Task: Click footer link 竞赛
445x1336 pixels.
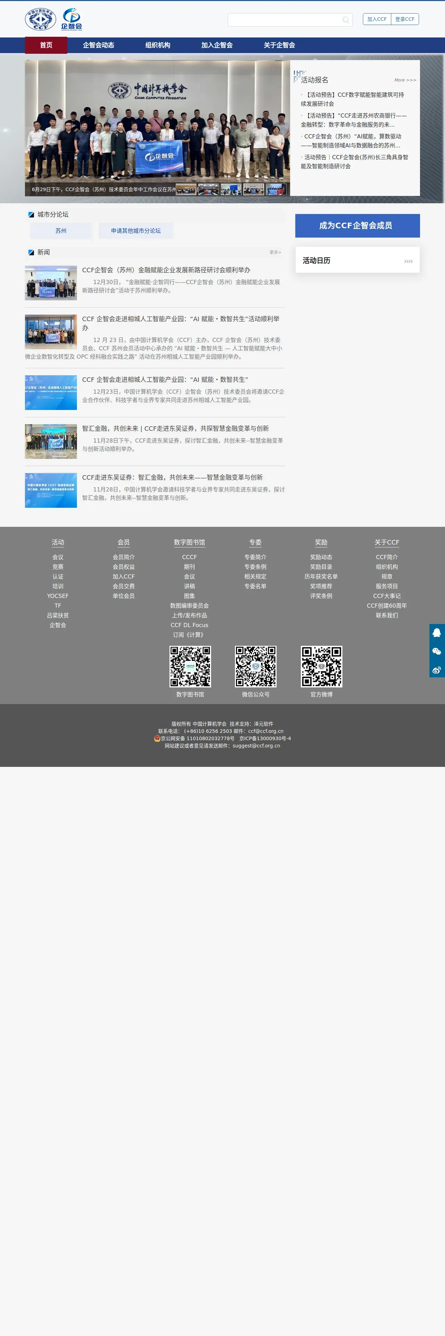Action: [58, 567]
